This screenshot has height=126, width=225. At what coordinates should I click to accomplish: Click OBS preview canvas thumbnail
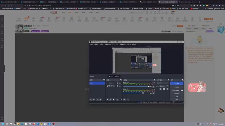[136, 60]
